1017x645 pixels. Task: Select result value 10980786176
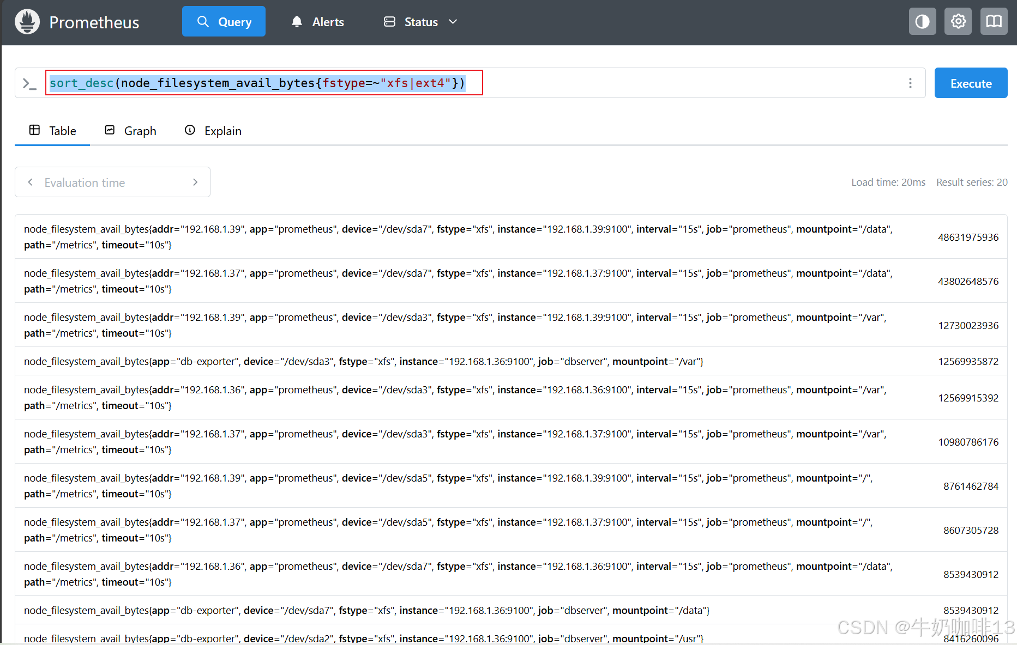click(x=968, y=442)
